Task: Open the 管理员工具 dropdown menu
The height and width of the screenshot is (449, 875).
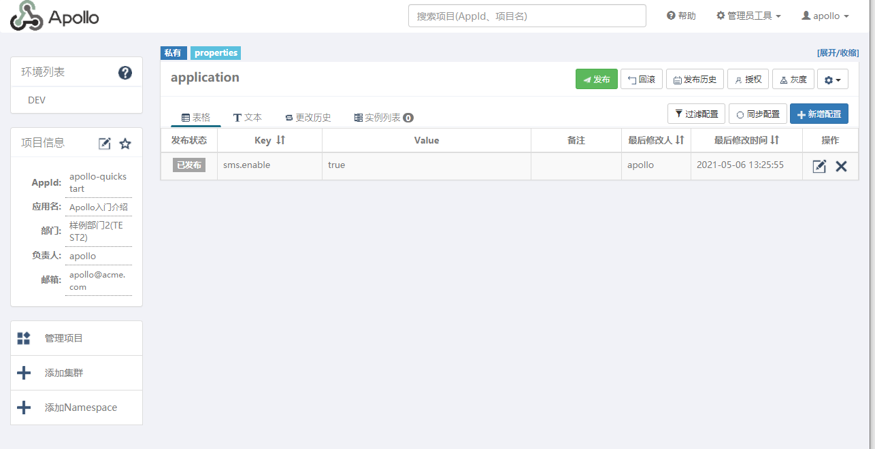Action: coord(748,16)
